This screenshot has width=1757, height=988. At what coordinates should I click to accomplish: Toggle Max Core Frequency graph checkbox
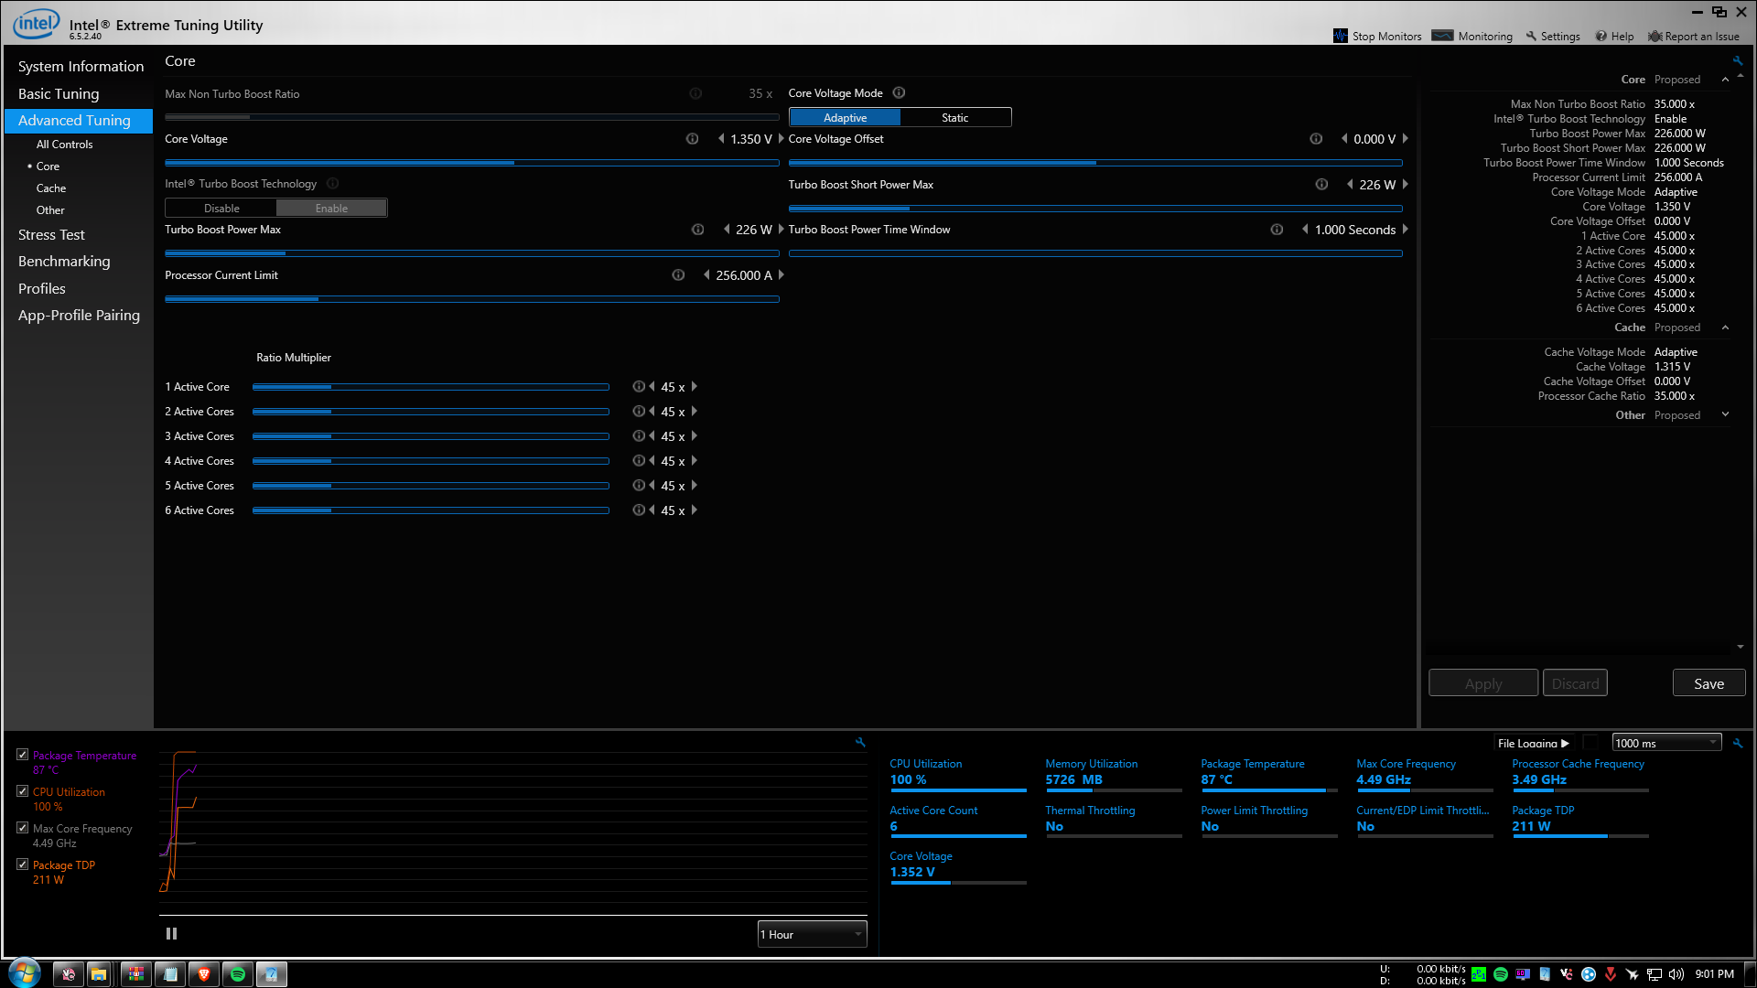point(22,828)
